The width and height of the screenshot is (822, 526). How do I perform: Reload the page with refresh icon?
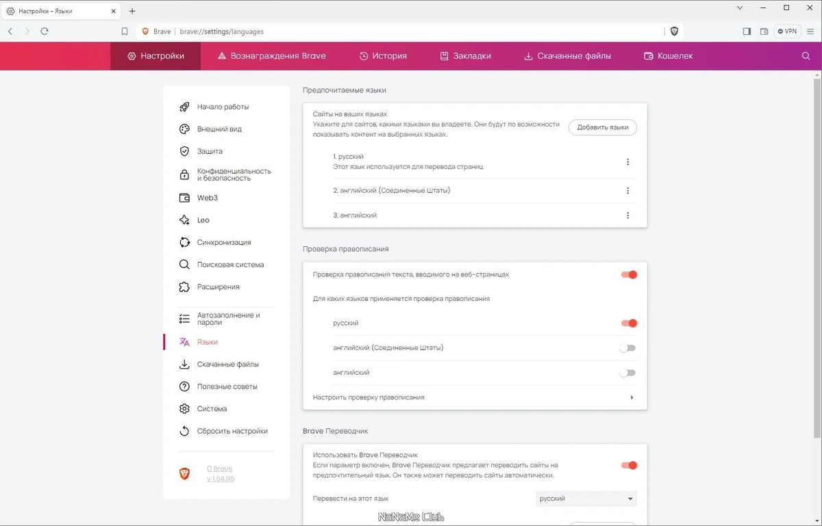[45, 31]
